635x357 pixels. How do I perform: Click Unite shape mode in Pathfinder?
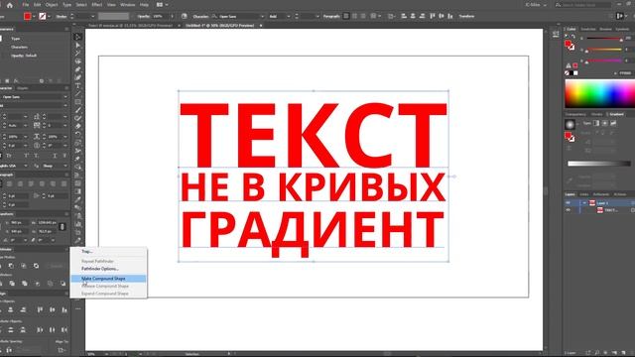tap(1, 266)
